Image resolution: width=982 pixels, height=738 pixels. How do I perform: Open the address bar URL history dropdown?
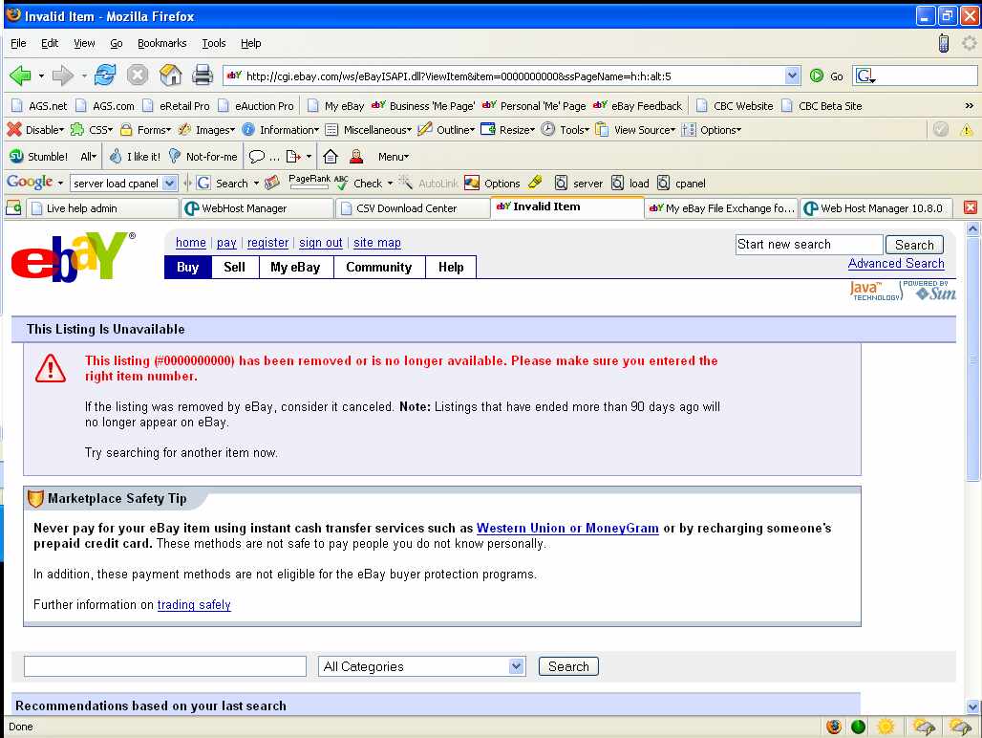[x=792, y=76]
